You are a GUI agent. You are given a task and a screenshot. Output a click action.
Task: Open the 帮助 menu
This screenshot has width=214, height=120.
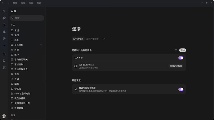click(39, 3)
